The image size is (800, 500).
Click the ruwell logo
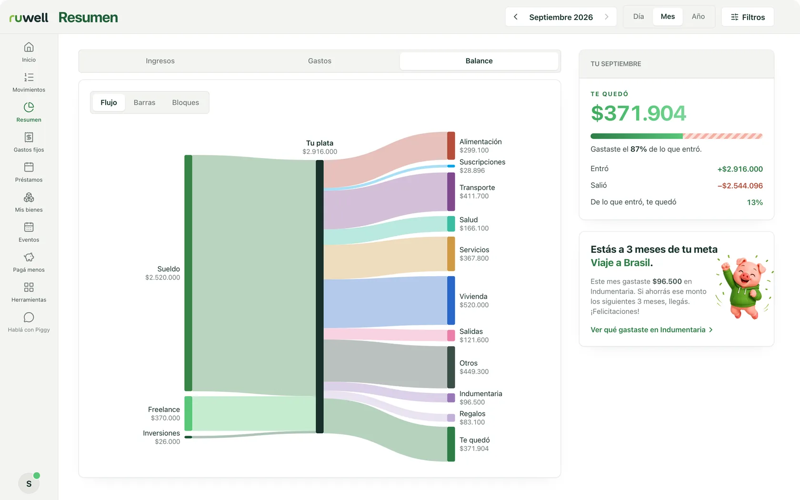(x=29, y=18)
